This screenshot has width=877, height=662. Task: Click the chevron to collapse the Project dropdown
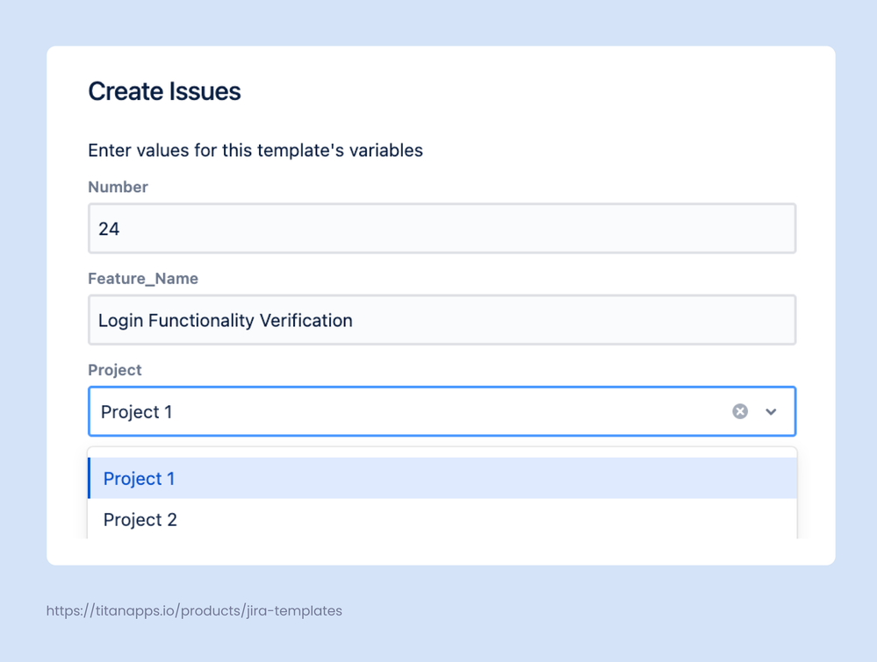tap(772, 411)
